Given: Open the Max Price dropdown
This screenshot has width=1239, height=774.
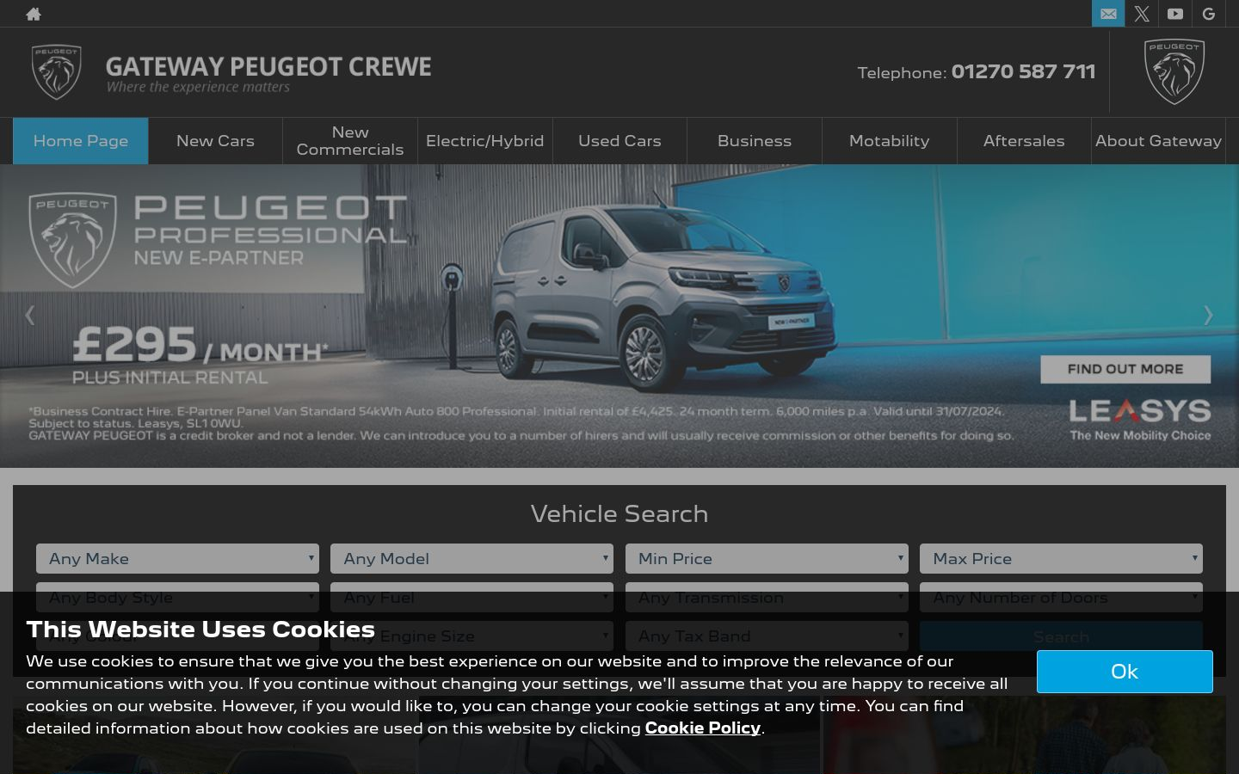Looking at the screenshot, I should (1061, 558).
